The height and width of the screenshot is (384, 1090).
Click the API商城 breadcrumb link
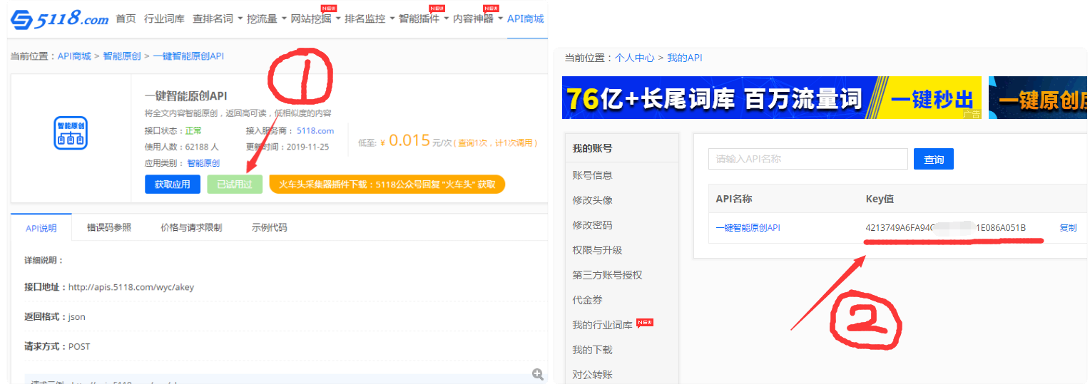[74, 56]
